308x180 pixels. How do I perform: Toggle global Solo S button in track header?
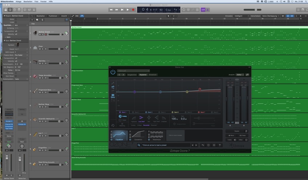(x=42, y=20)
